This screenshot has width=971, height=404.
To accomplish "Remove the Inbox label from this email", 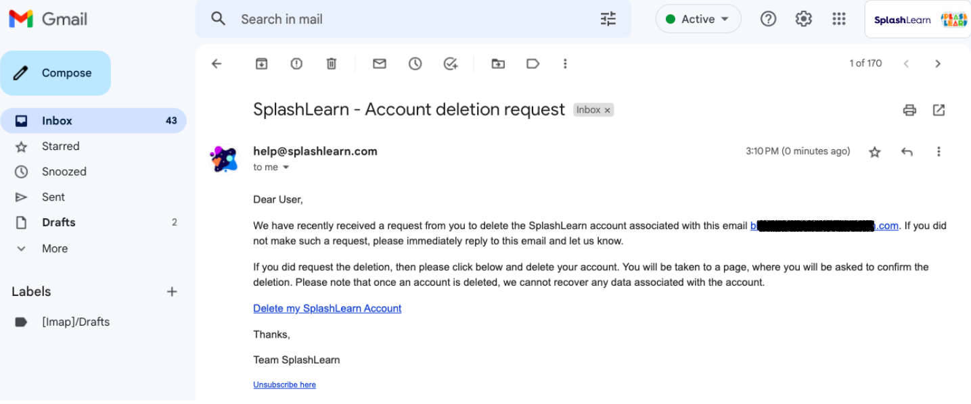I will coord(608,110).
